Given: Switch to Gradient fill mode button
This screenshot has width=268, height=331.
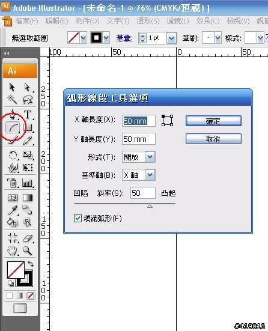Looking at the screenshot, I should (20, 296).
